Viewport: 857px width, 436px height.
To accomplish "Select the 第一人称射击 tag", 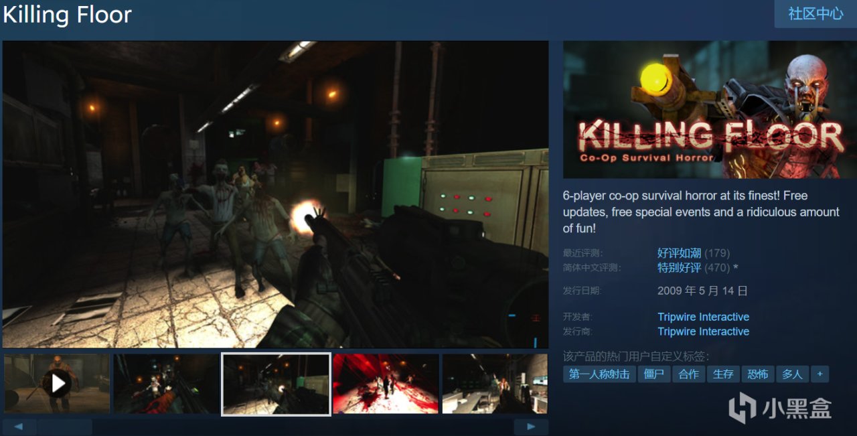I will [x=599, y=374].
